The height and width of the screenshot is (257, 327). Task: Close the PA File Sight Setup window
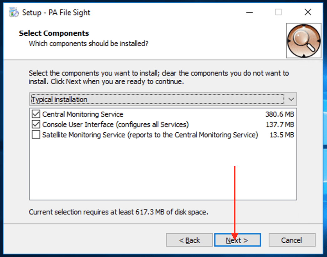point(308,13)
